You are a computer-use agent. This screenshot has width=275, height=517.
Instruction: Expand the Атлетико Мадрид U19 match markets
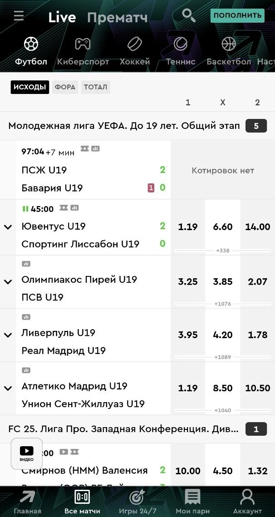[x=8, y=388]
